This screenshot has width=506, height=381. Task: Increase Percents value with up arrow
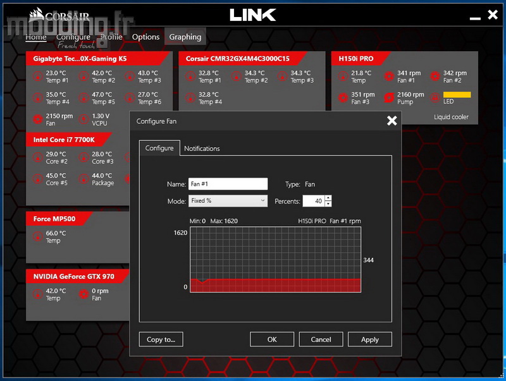(328, 198)
